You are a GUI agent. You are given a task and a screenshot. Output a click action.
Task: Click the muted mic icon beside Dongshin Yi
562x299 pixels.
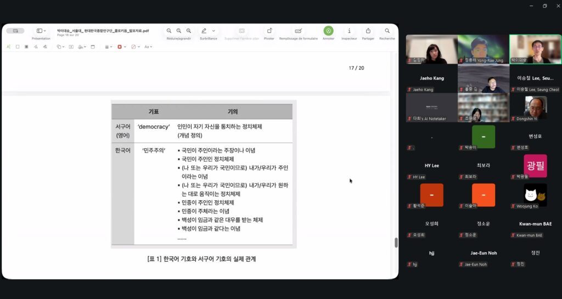tap(513, 119)
